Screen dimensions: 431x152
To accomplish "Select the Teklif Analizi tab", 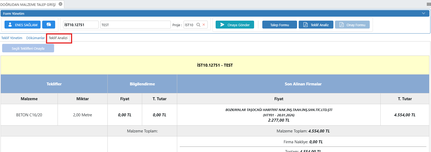I will 58,38.
